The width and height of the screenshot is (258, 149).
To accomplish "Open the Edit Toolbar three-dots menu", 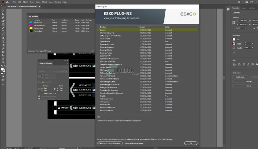I will pyautogui.click(x=3, y=84).
